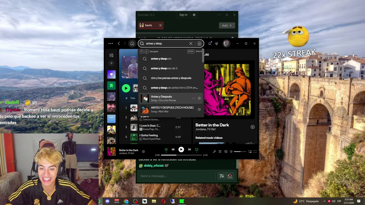Go to Spotify Home
365x205 pixels.
click(132, 44)
